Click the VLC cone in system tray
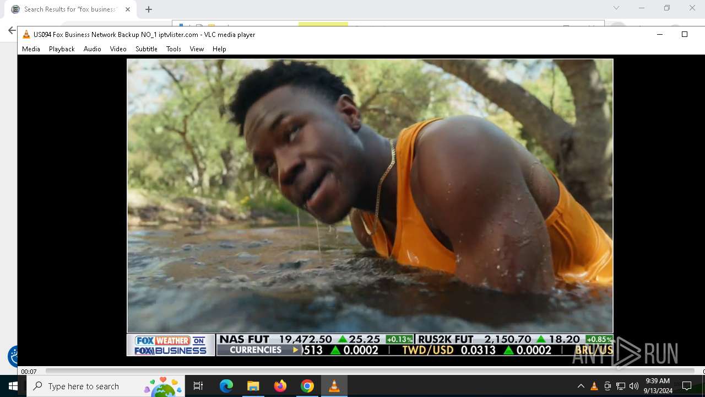 [x=594, y=386]
